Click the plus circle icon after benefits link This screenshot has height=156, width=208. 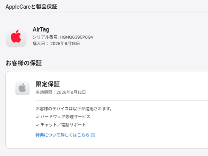pyautogui.click(x=93, y=135)
